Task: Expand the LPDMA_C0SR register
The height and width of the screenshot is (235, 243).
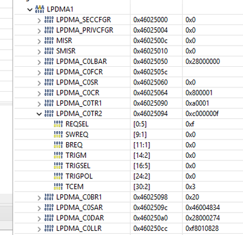Action: (x=39, y=83)
